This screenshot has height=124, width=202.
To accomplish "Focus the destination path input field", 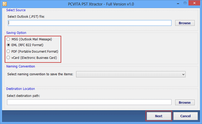I will pos(89,102).
